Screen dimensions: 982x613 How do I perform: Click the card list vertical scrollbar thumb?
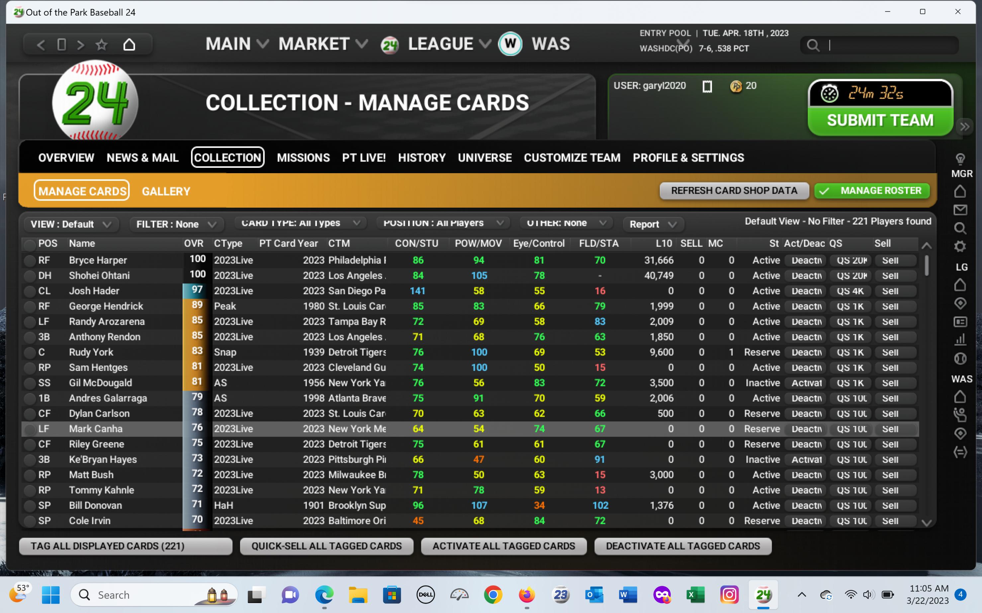point(927,266)
